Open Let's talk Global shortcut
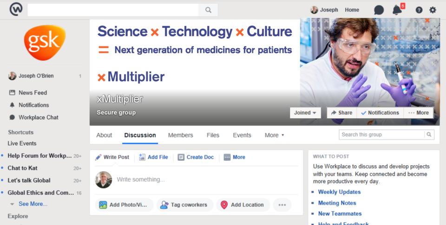446x225 pixels. (x=29, y=180)
